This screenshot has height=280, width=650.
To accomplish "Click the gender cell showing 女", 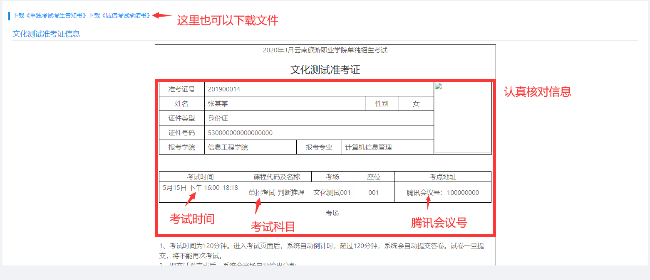I will 416,103.
